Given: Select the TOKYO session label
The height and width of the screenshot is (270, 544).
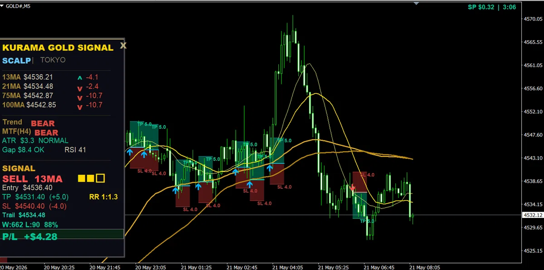Looking at the screenshot, I should [x=53, y=60].
